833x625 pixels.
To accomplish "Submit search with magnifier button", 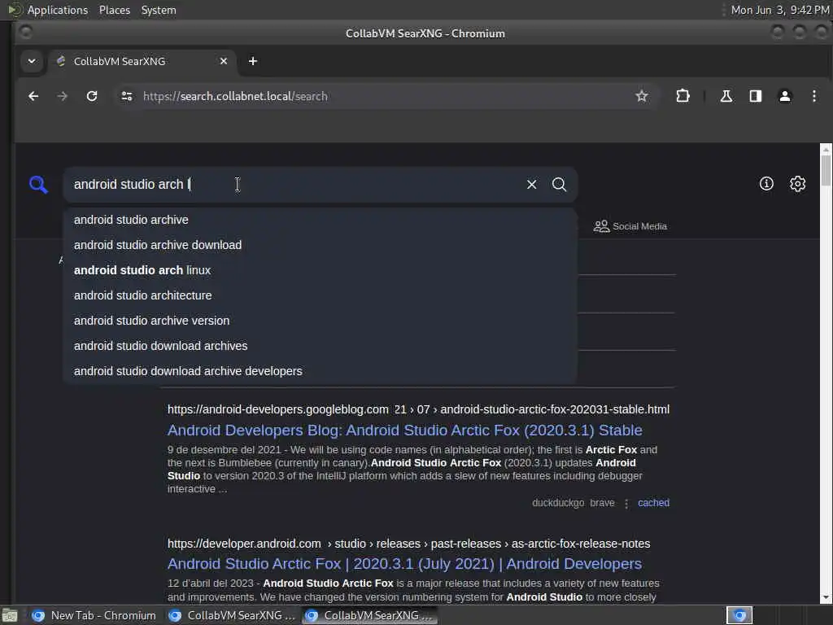I will [x=559, y=185].
